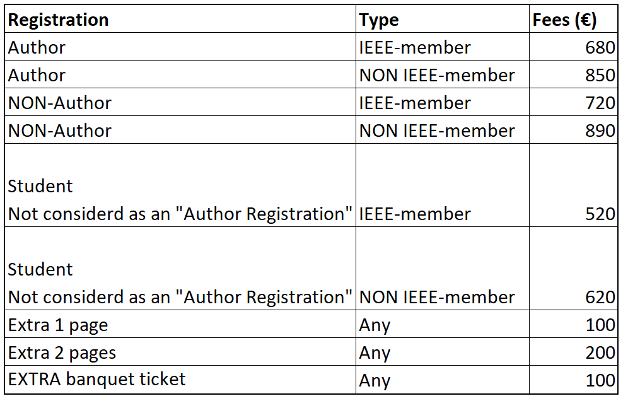Click the fee cell showing 890

(574, 130)
